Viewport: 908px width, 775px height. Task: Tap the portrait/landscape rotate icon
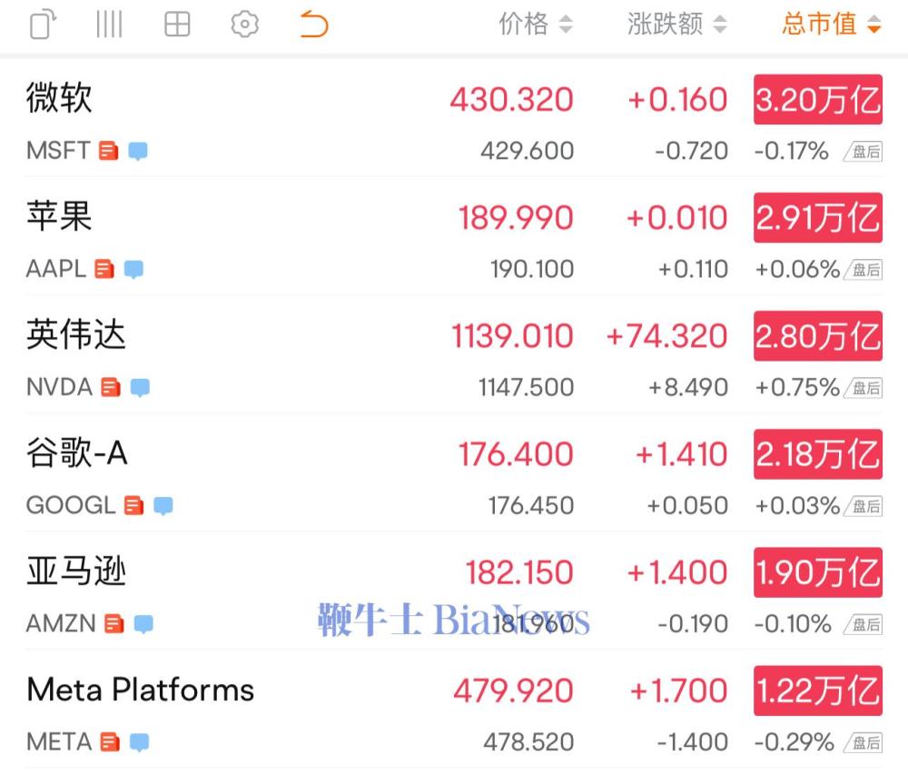coord(43,25)
